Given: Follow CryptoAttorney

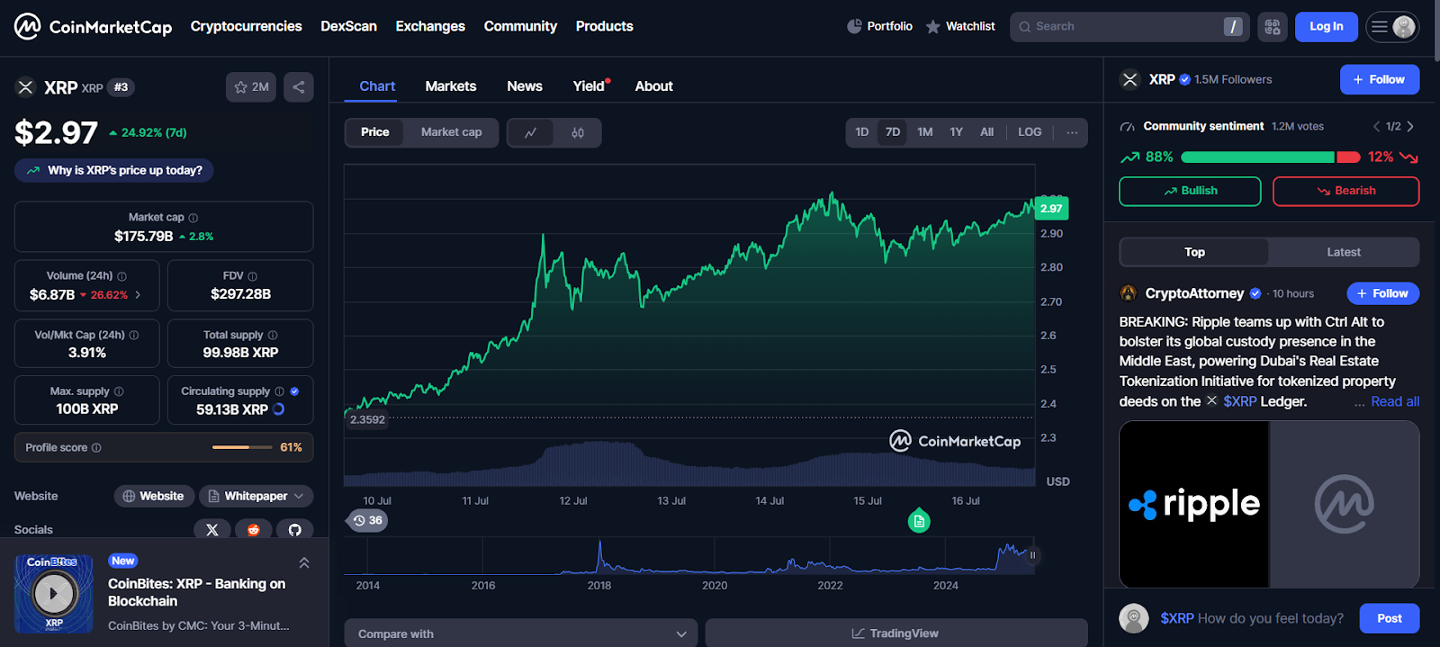Looking at the screenshot, I should pyautogui.click(x=1383, y=293).
